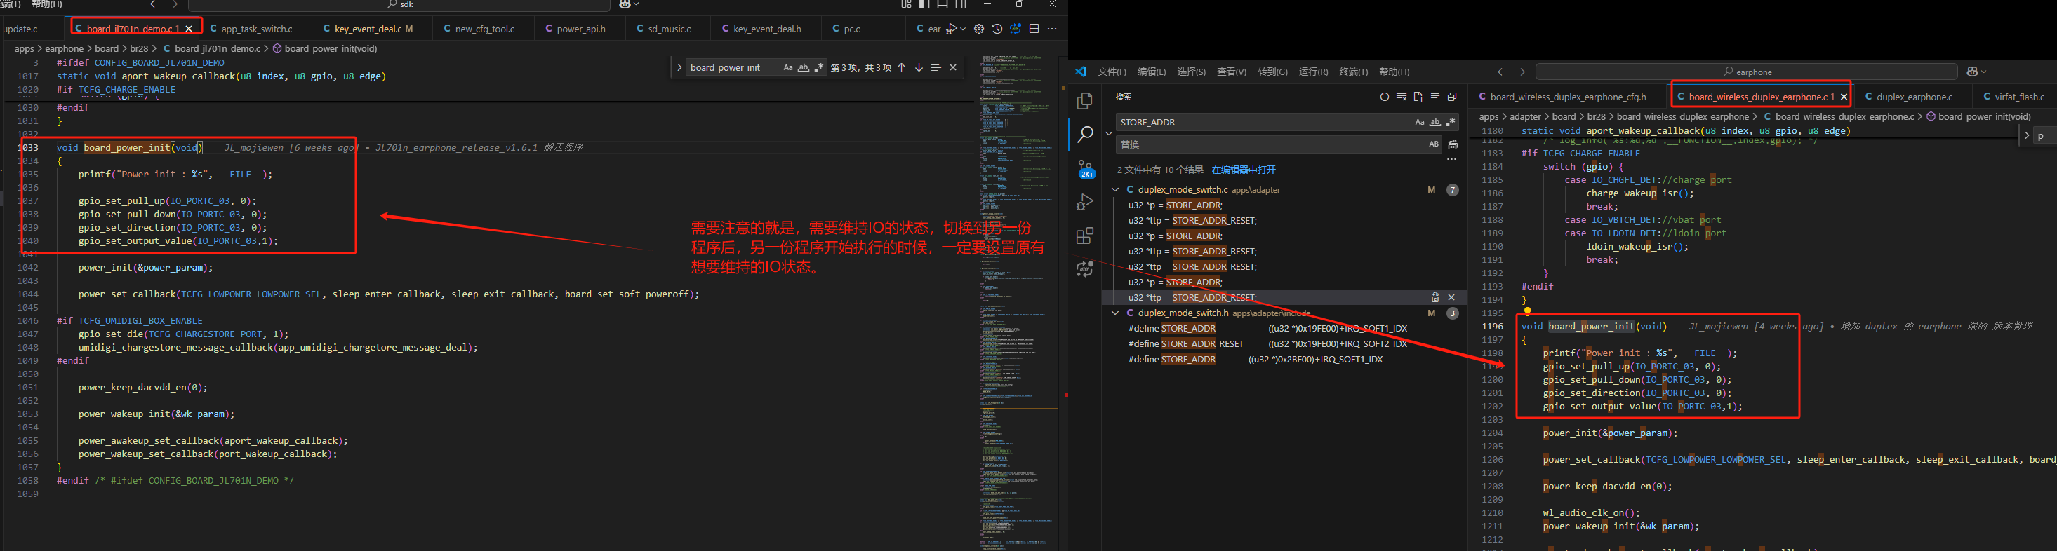Open the 终端(T) menu in the right window
Viewport: 2057px width, 551px height.
coord(1354,72)
